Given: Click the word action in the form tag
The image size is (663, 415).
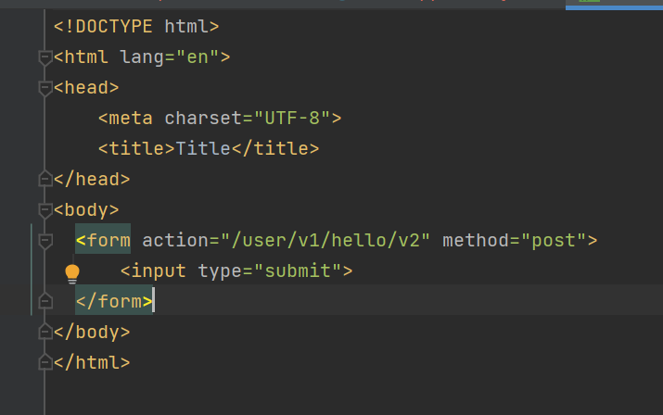Looking at the screenshot, I should (x=175, y=241).
